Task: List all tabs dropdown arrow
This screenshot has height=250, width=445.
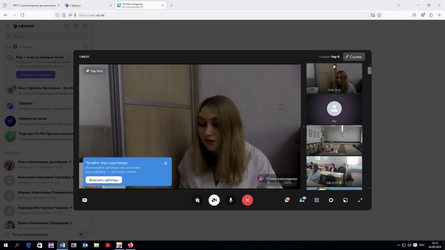Action: coord(399,6)
